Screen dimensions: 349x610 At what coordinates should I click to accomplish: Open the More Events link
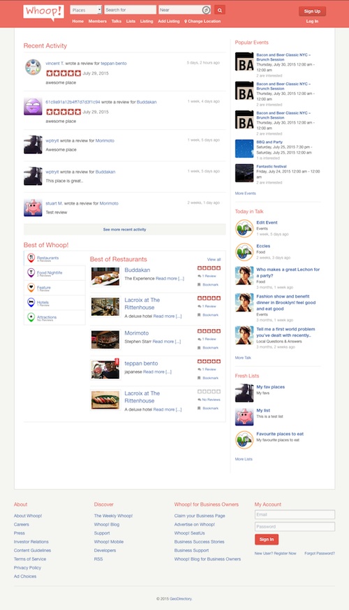245,194
